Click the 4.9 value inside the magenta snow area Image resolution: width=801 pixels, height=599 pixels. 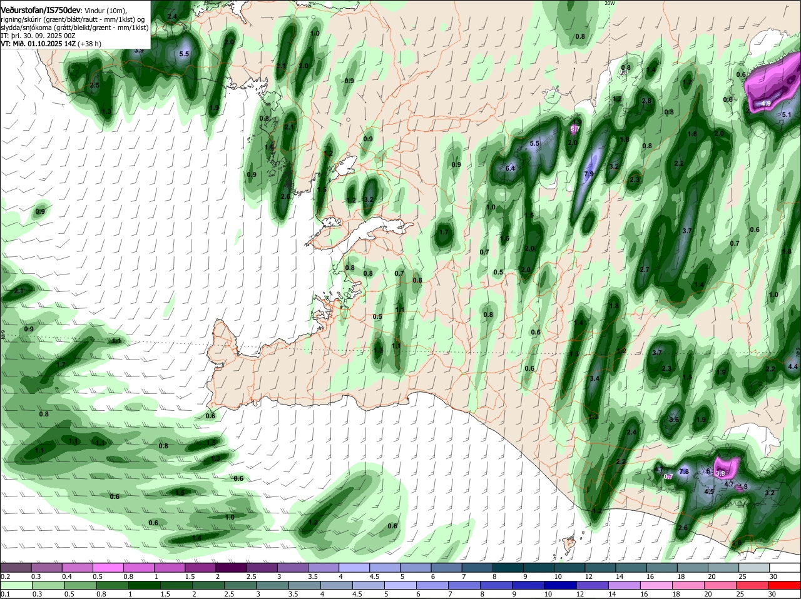pyautogui.click(x=766, y=103)
